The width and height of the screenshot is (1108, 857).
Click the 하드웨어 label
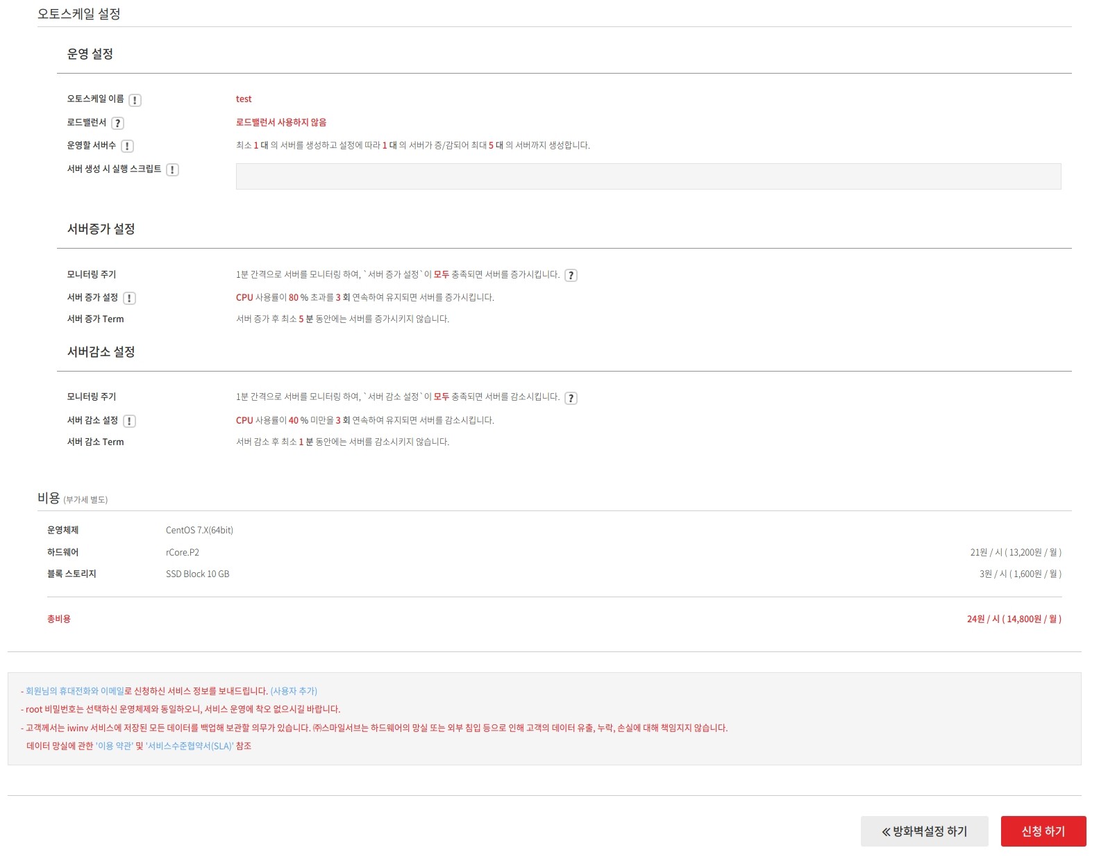pos(63,552)
